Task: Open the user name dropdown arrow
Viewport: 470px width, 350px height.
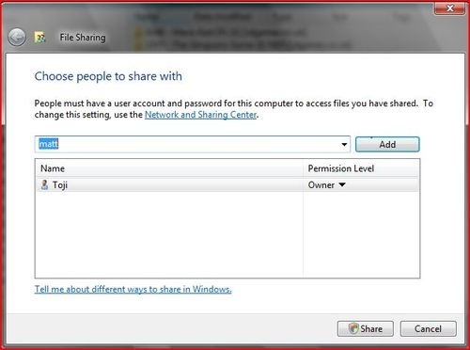Action: tap(344, 144)
